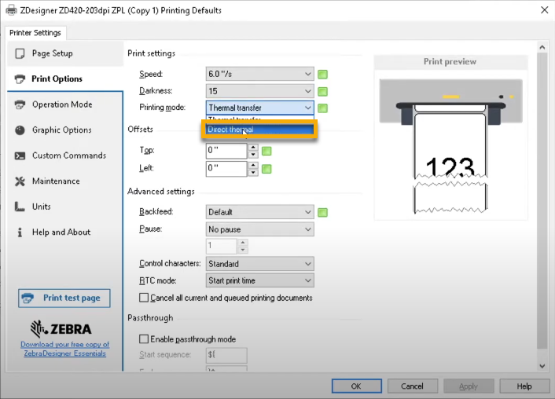Image resolution: width=555 pixels, height=399 pixels.
Task: Decrease the Left offset with down arrow
Action: [x=252, y=173]
